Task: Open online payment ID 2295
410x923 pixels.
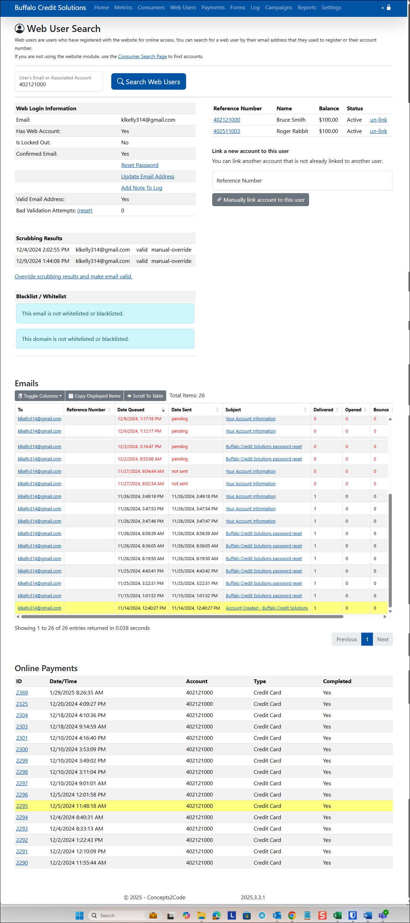Action: (22, 806)
